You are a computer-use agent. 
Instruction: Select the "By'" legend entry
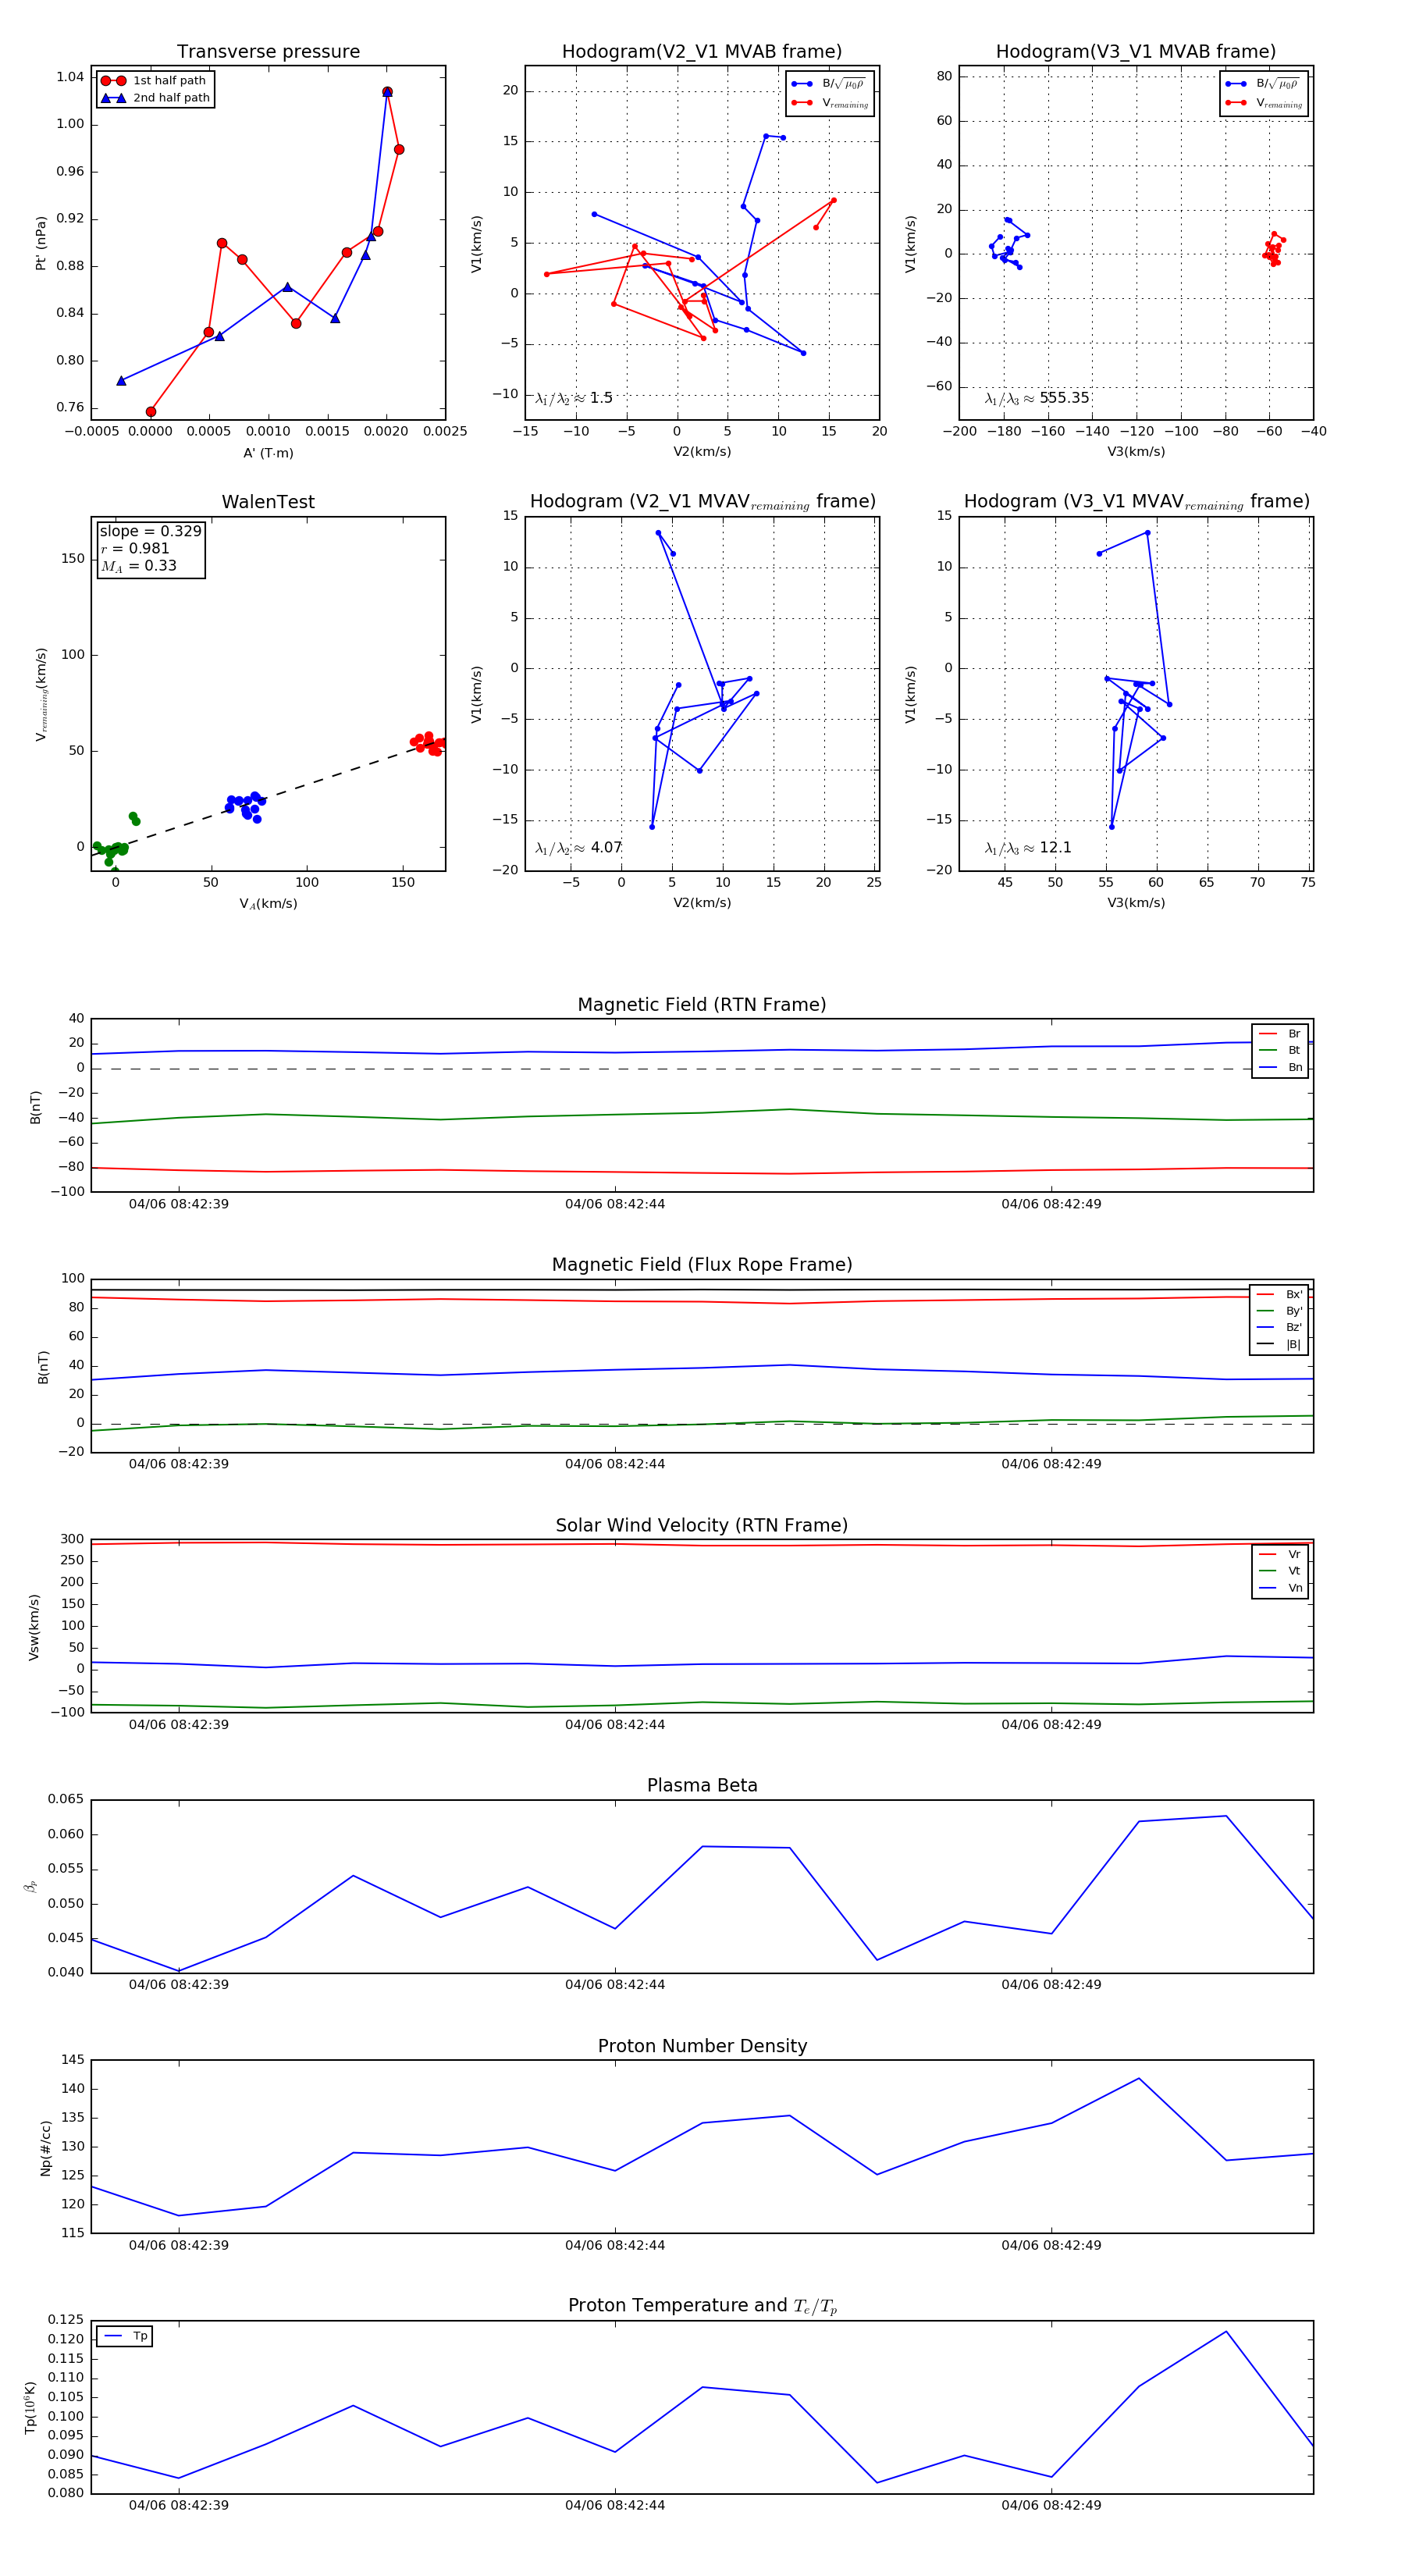click(x=1280, y=1311)
